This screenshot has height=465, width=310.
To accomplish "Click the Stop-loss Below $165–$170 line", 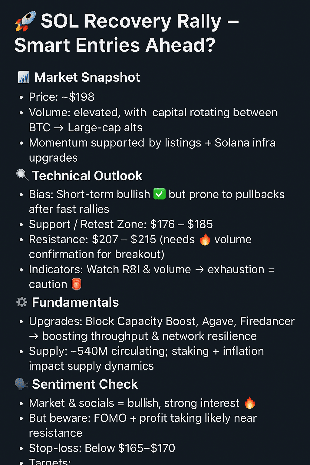I will 102,448.
